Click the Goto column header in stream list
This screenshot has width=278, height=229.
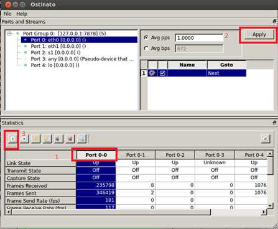pos(226,65)
